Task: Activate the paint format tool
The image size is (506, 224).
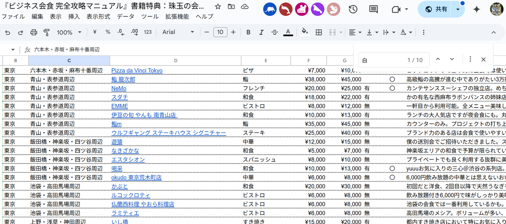Action: [x=47, y=32]
